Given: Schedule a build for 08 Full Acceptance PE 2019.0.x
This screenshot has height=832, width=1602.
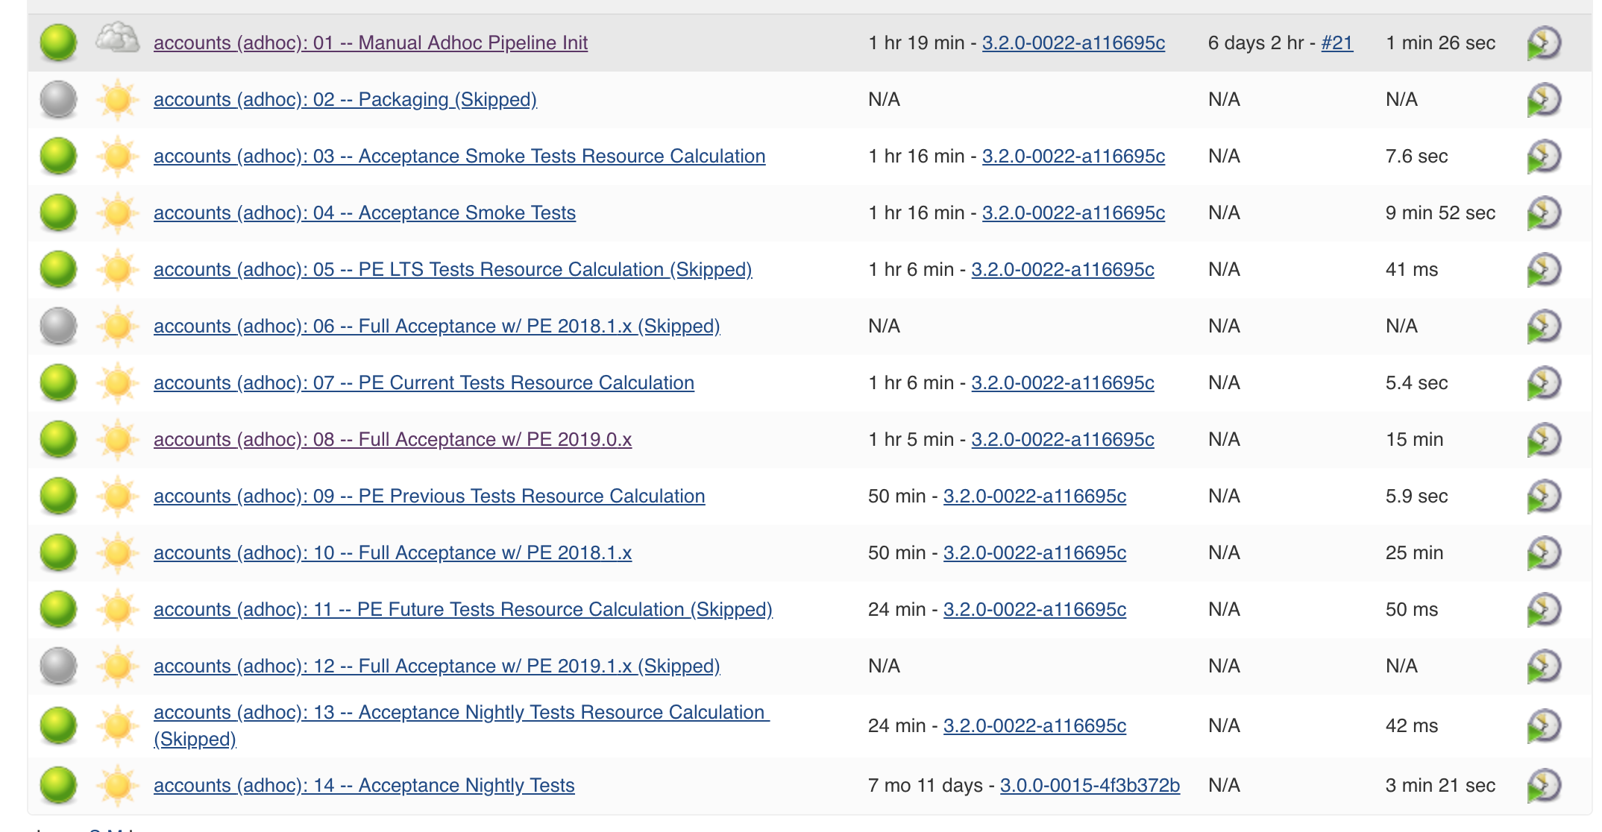Looking at the screenshot, I should pyautogui.click(x=1543, y=440).
